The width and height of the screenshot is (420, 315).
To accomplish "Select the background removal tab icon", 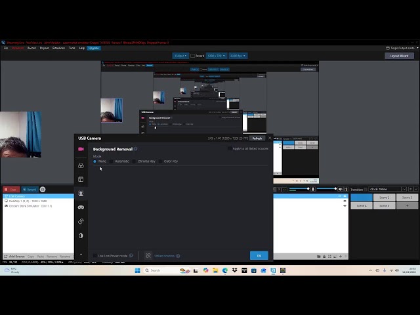I will tap(81, 194).
